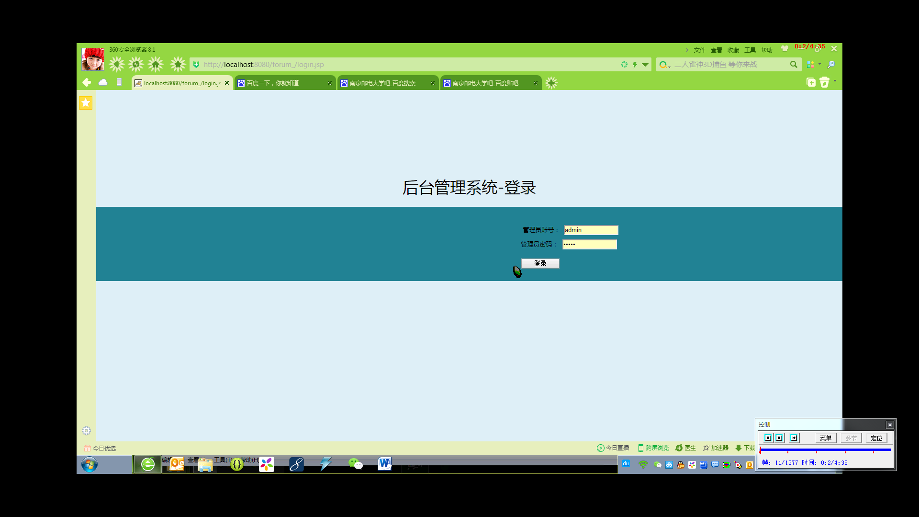
Task: Go back using the flower back button
Action: [x=116, y=64]
